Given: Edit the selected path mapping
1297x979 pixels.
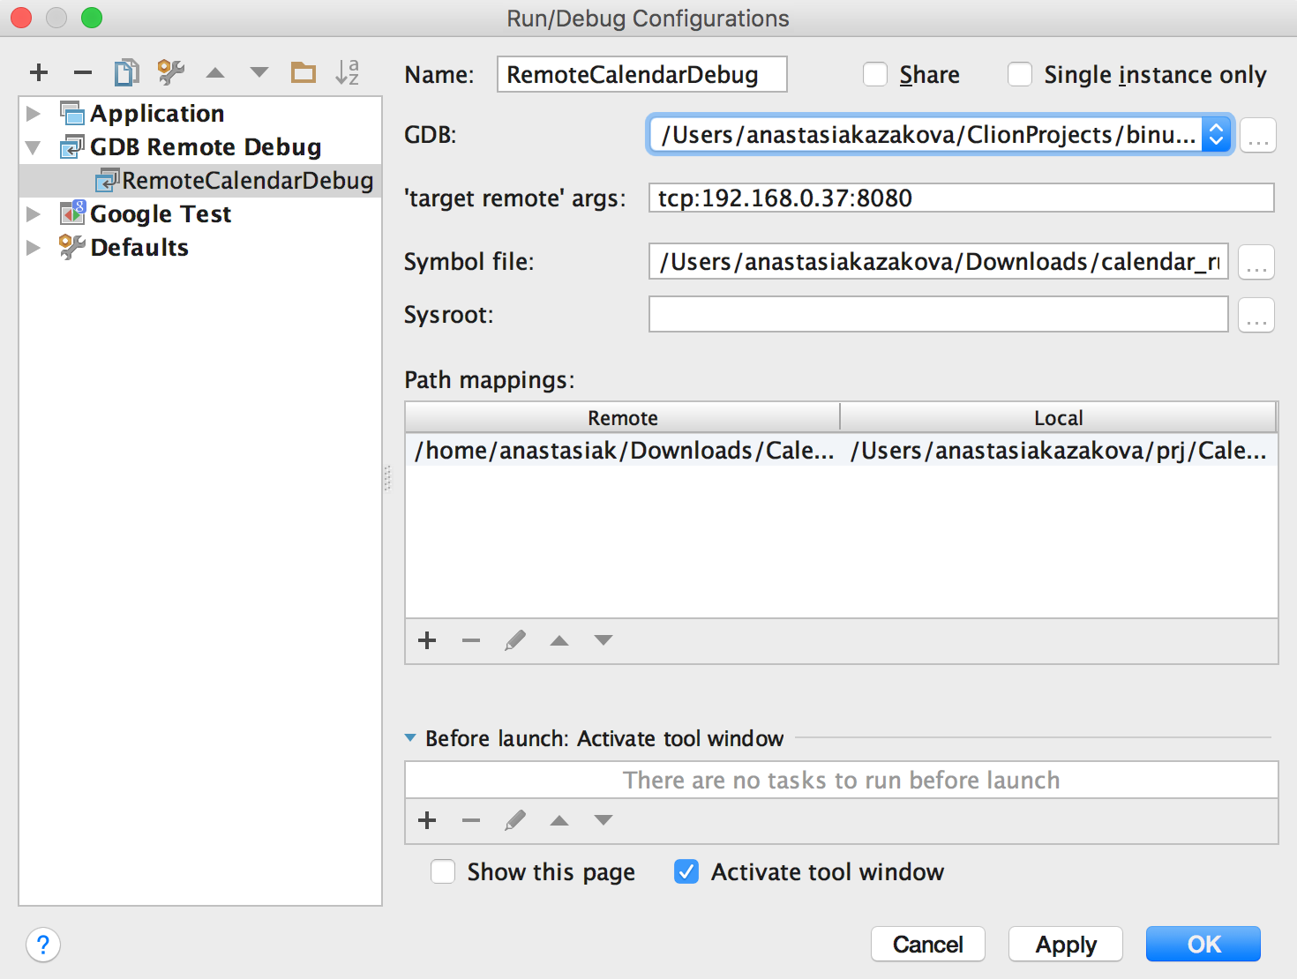Looking at the screenshot, I should point(515,640).
